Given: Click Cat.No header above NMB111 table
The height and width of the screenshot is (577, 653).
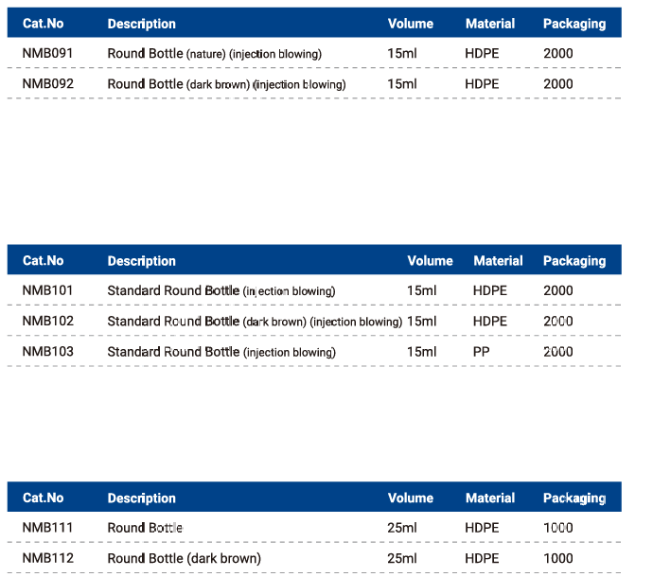Looking at the screenshot, I should 44,498.
